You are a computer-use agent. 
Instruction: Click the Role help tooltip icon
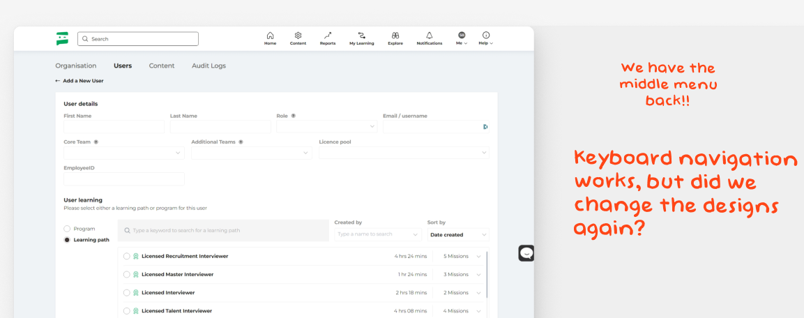point(294,116)
